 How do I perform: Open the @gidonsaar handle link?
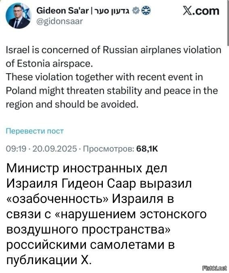pos(59,21)
